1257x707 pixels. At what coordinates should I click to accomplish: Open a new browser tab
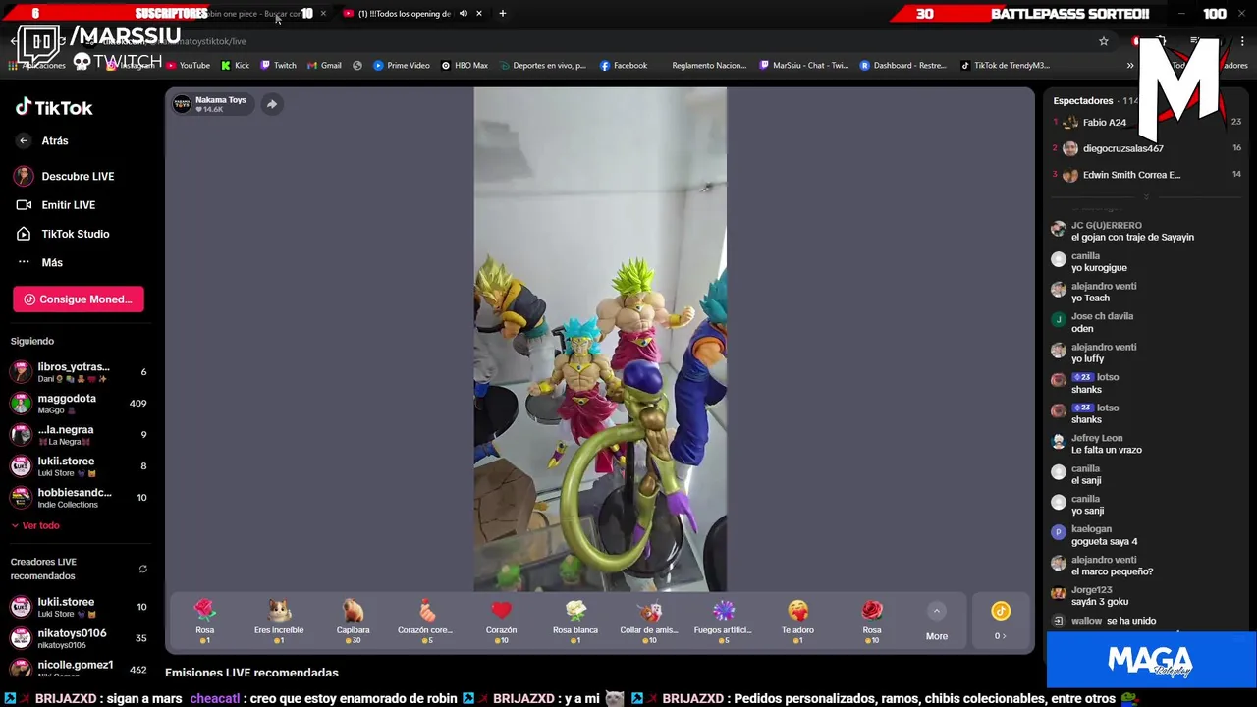[x=503, y=14]
